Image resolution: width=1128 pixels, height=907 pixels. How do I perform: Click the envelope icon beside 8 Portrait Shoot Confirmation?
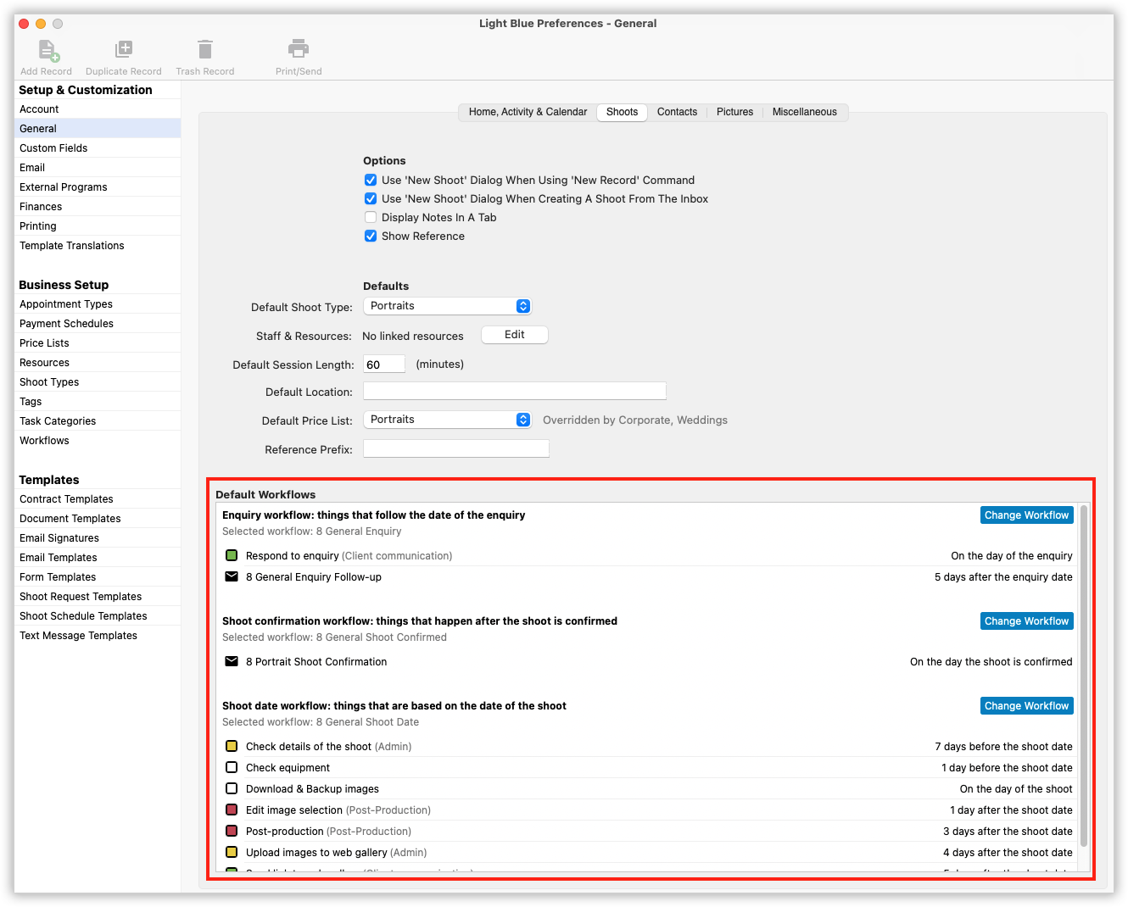(232, 661)
